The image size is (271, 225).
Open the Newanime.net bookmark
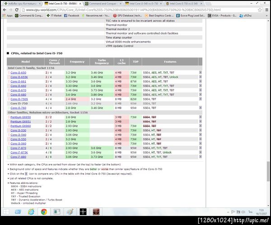point(96,15)
